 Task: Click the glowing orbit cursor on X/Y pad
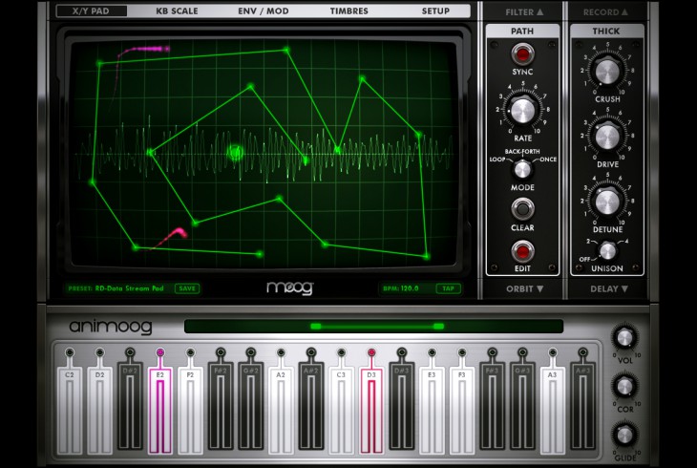pos(235,153)
